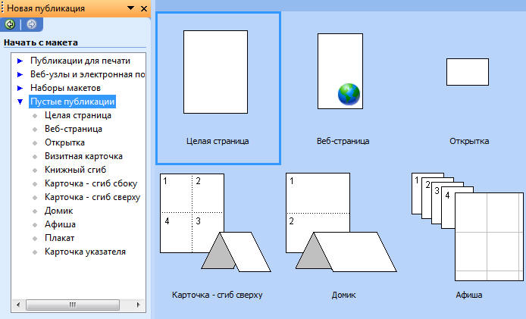Choose Карточка - сгиб сверху in tree
Image resolution: width=526 pixels, height=319 pixels.
click(x=92, y=197)
